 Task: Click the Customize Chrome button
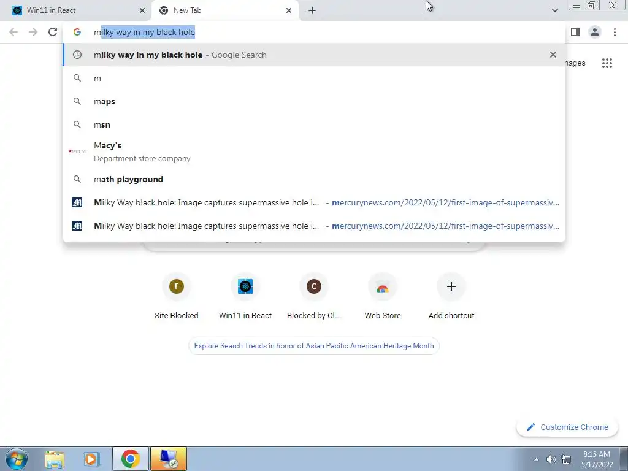point(567,427)
